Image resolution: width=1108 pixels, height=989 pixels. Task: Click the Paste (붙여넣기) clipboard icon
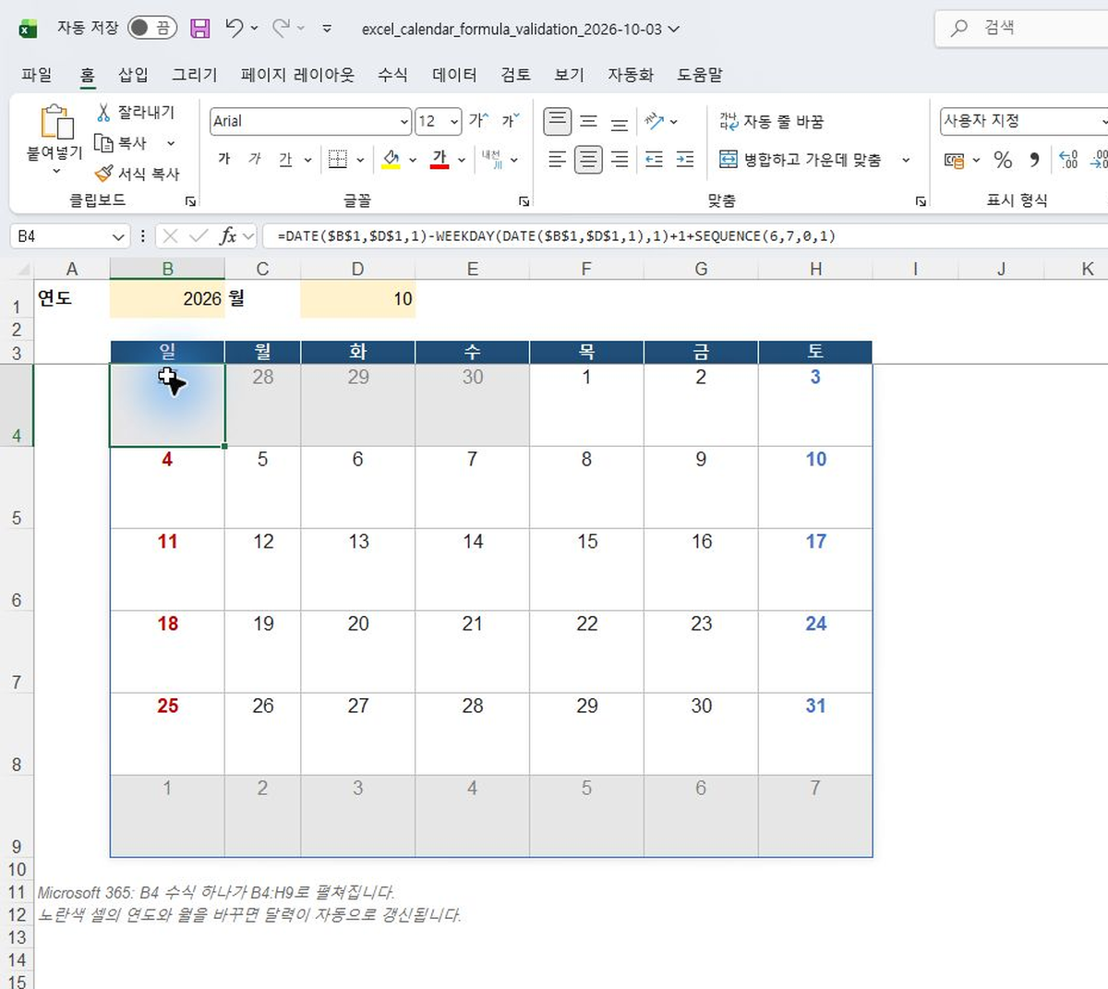55,123
